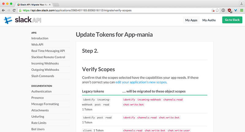Click the macOS green zoom button
Viewport: 245px width, 132px height.
click(x=11, y=4)
